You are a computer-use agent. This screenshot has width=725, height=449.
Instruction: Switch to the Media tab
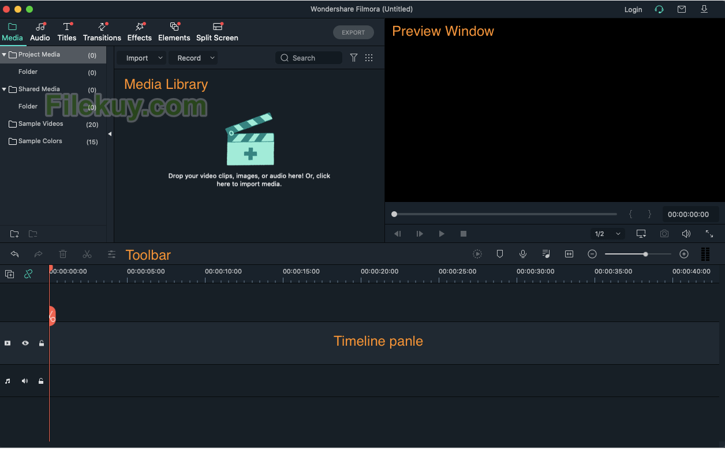click(x=12, y=32)
